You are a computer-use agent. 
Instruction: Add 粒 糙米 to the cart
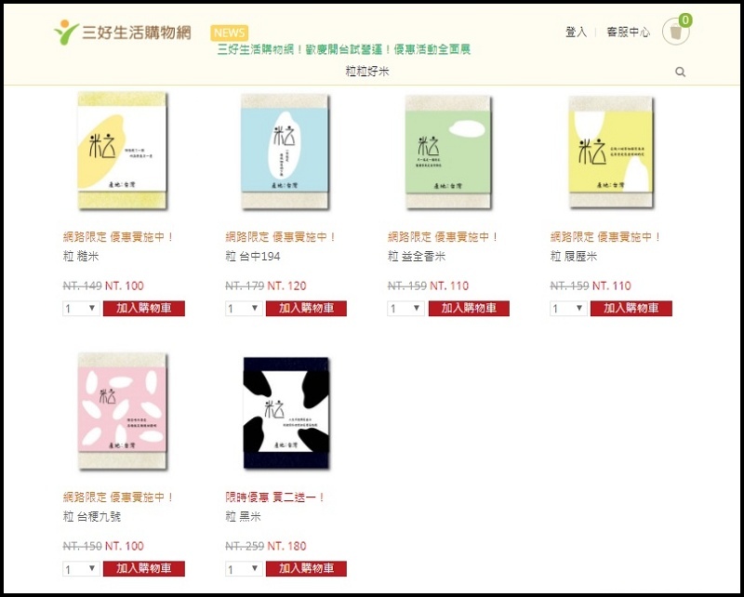click(x=144, y=308)
